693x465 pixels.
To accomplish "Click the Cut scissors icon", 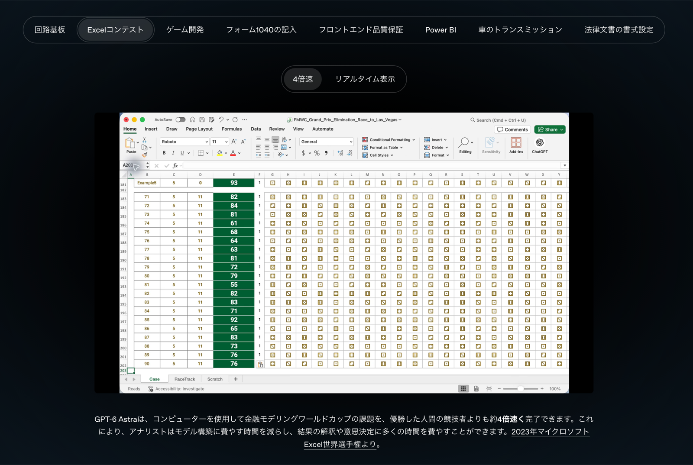I will click(145, 140).
